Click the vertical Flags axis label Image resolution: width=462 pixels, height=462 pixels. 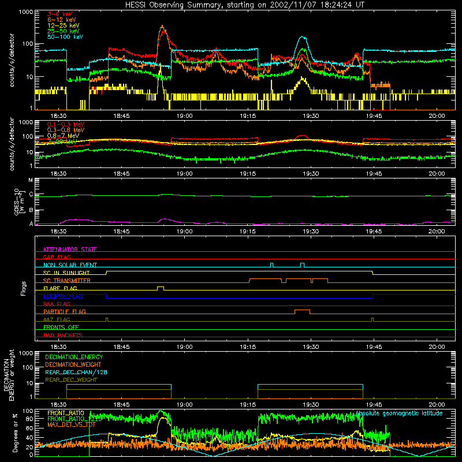(24, 288)
